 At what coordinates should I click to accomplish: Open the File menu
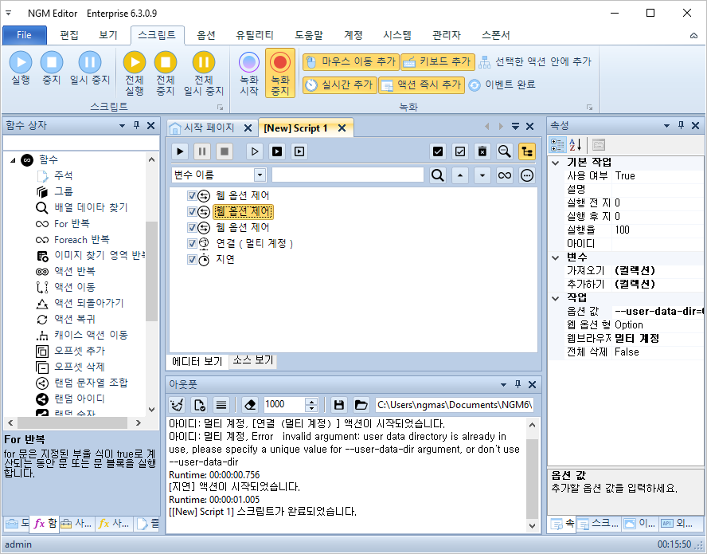coord(25,35)
